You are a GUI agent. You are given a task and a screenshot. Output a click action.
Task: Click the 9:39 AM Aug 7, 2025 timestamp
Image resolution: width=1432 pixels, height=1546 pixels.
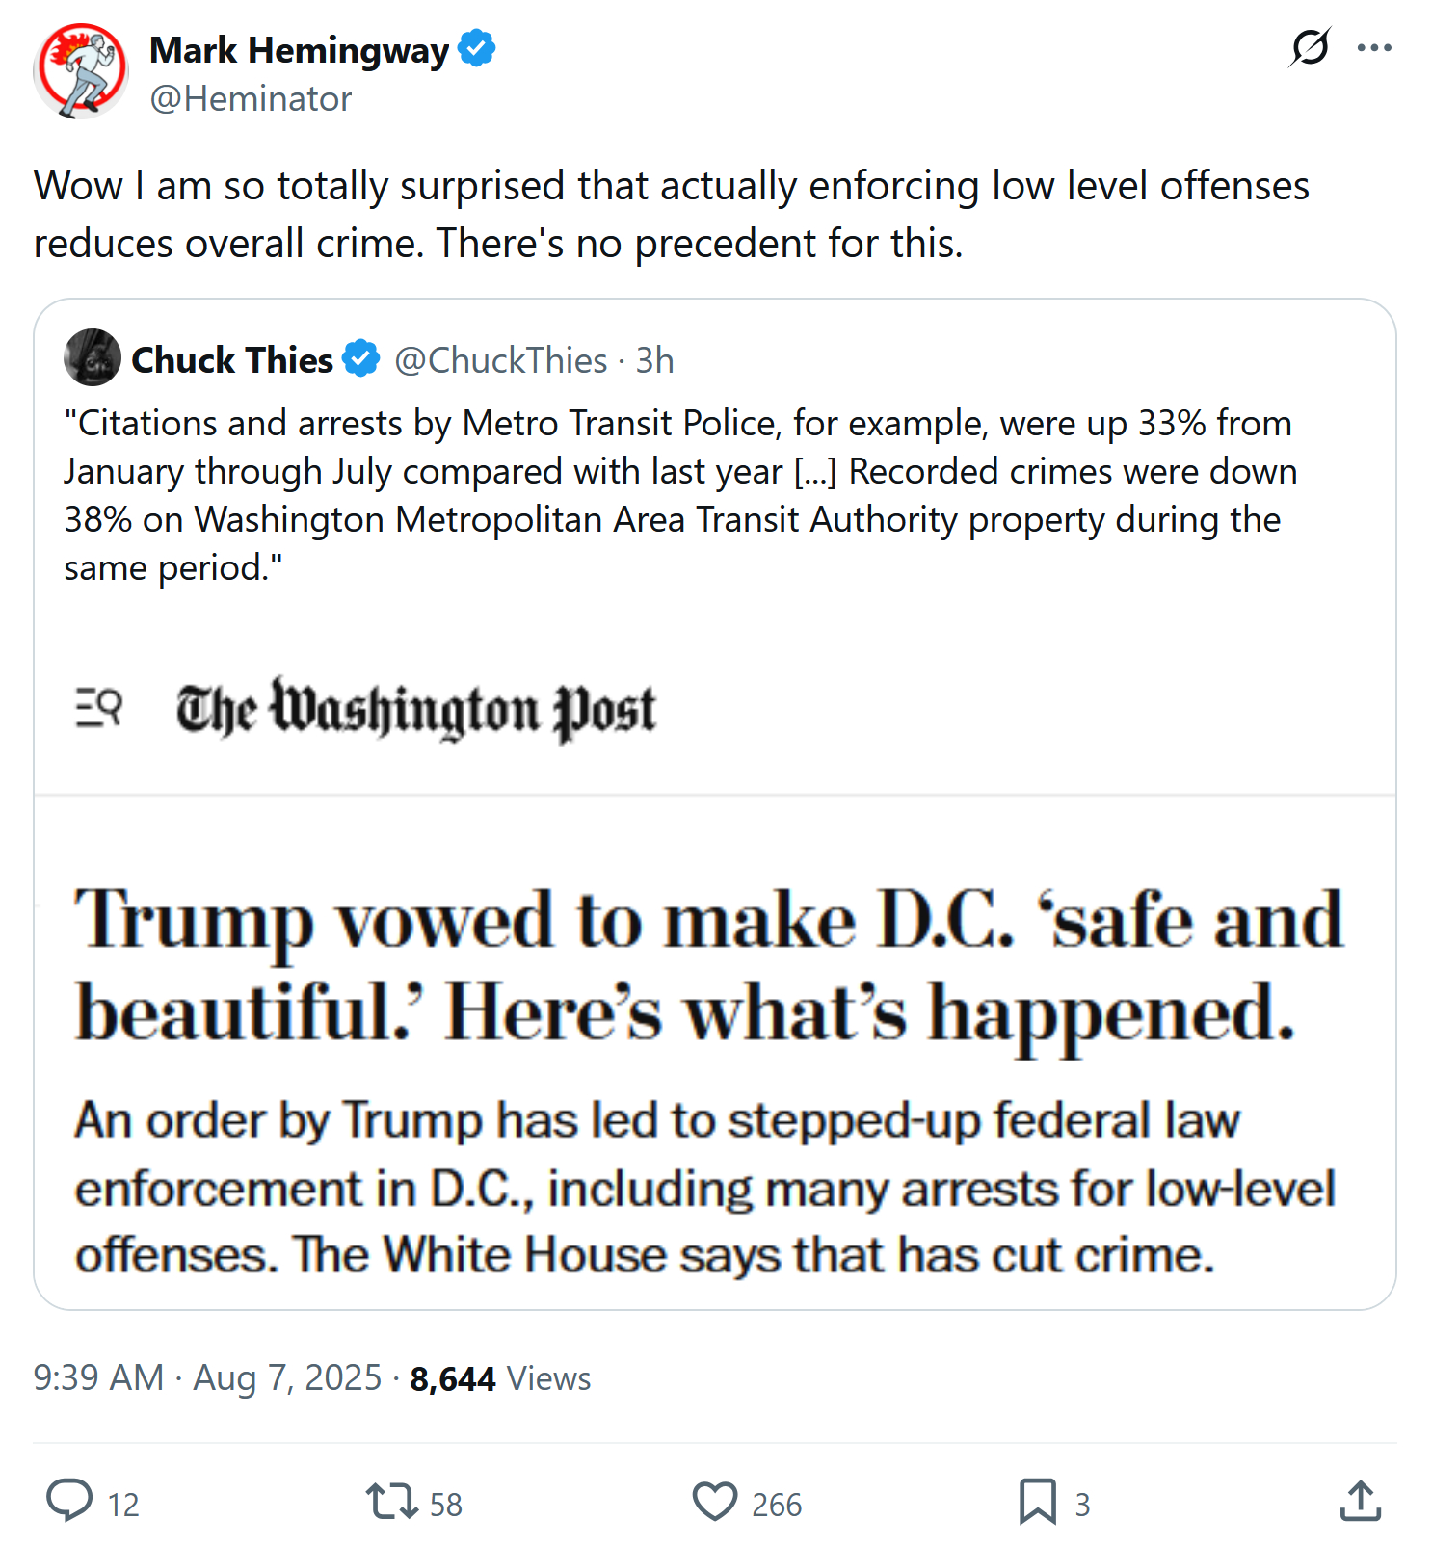(207, 1377)
